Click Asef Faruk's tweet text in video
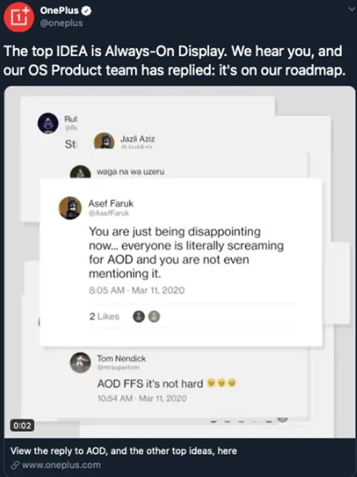The image size is (357, 477). [180, 252]
